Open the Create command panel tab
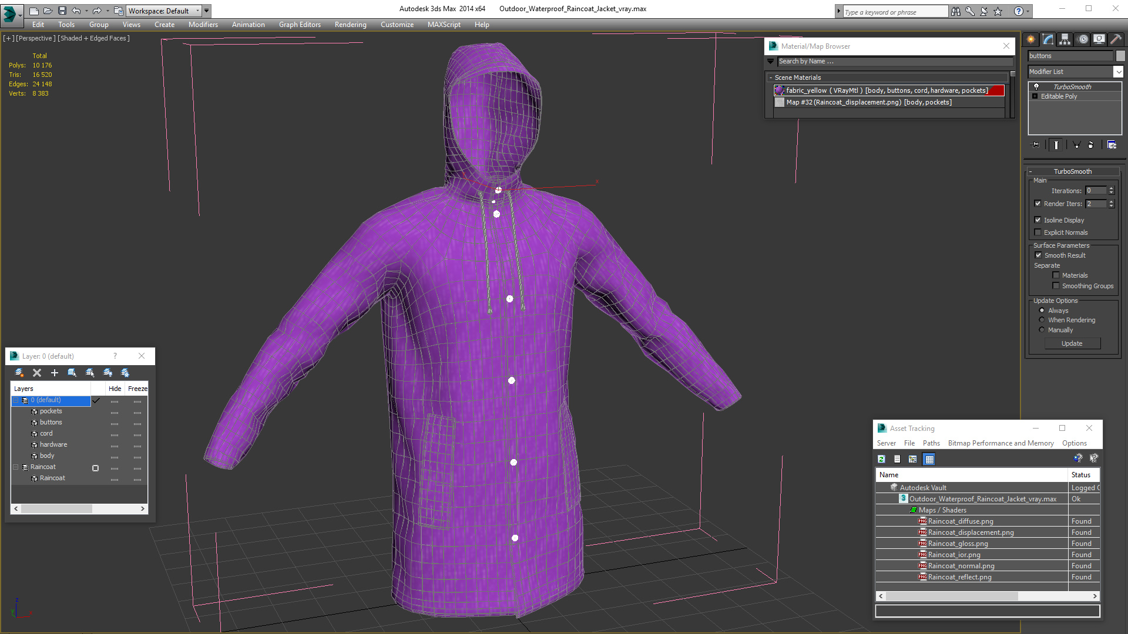Viewport: 1128px width, 634px height. point(1031,39)
